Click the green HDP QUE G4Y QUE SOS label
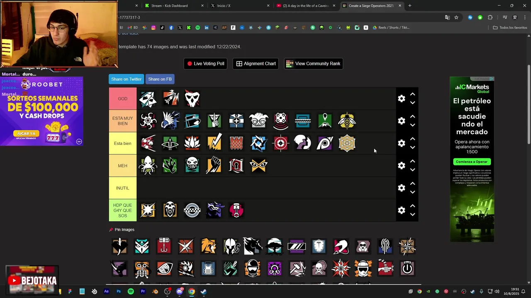The height and width of the screenshot is (298, 531). point(123,210)
